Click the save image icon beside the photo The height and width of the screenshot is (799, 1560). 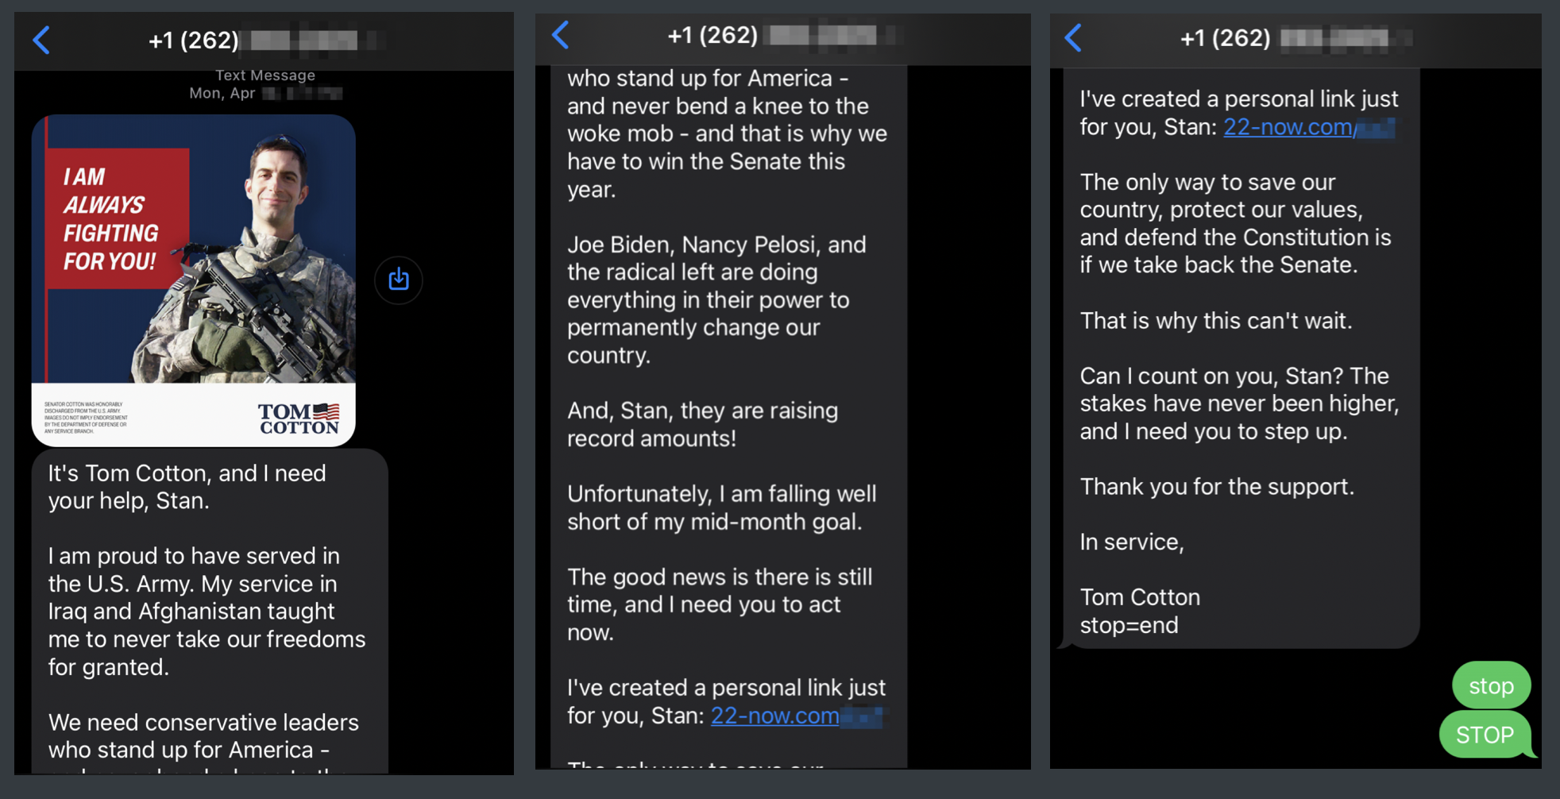click(x=399, y=280)
